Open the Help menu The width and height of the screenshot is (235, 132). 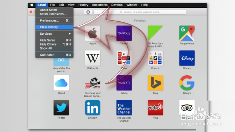coord(144,5)
